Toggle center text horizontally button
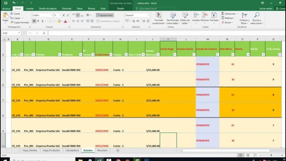The height and width of the screenshot is (161, 286). 78,21
